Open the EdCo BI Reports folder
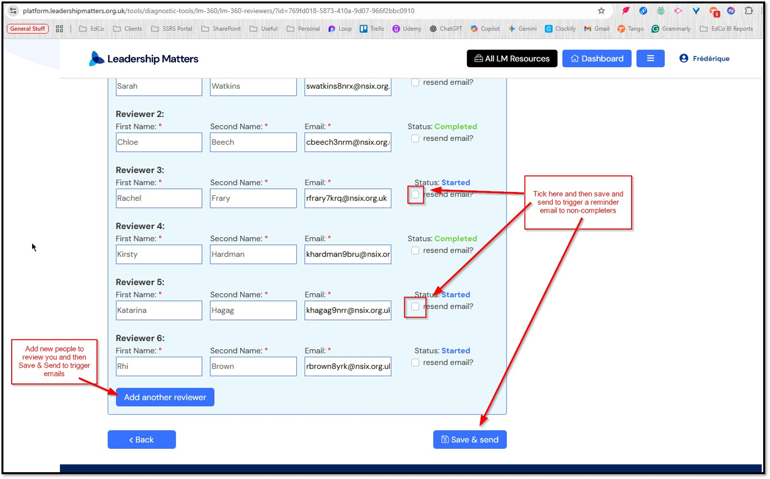The height and width of the screenshot is (479, 770). click(726, 29)
